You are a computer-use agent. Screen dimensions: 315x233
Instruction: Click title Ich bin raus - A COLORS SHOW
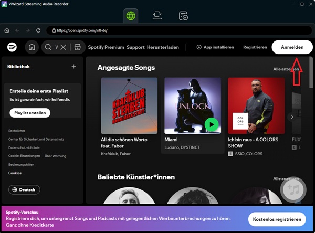(253, 143)
